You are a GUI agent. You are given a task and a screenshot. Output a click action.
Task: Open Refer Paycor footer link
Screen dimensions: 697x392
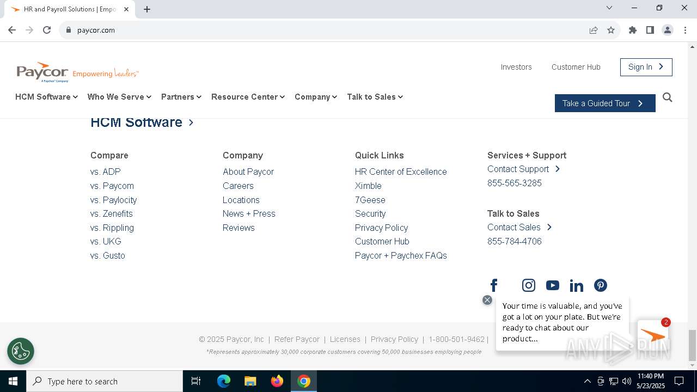tap(297, 339)
